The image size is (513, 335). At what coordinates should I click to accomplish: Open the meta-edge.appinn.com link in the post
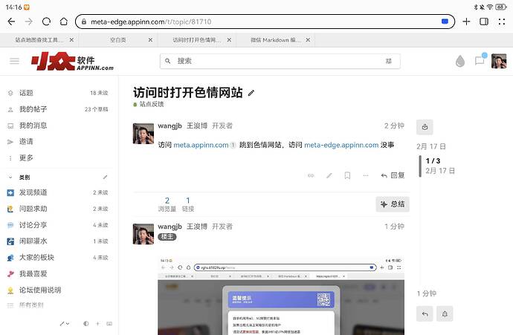[x=341, y=145]
